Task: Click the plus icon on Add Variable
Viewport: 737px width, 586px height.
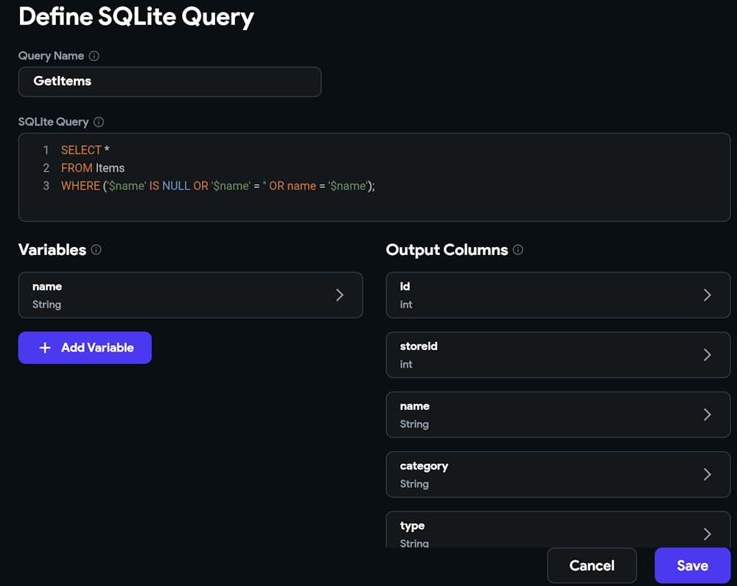Action: (45, 348)
